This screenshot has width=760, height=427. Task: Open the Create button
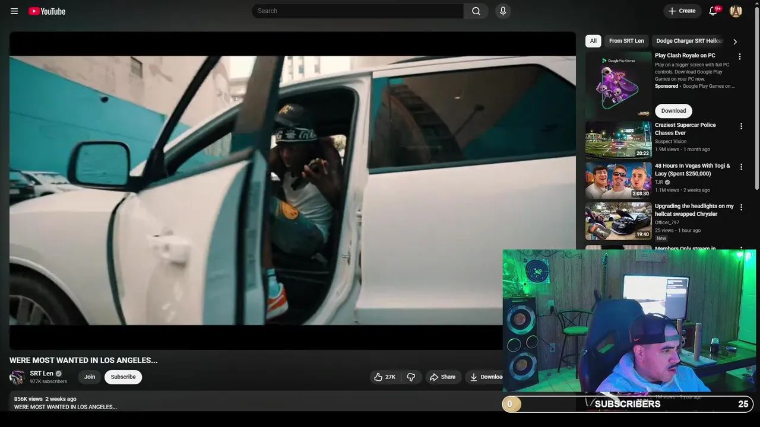682,11
